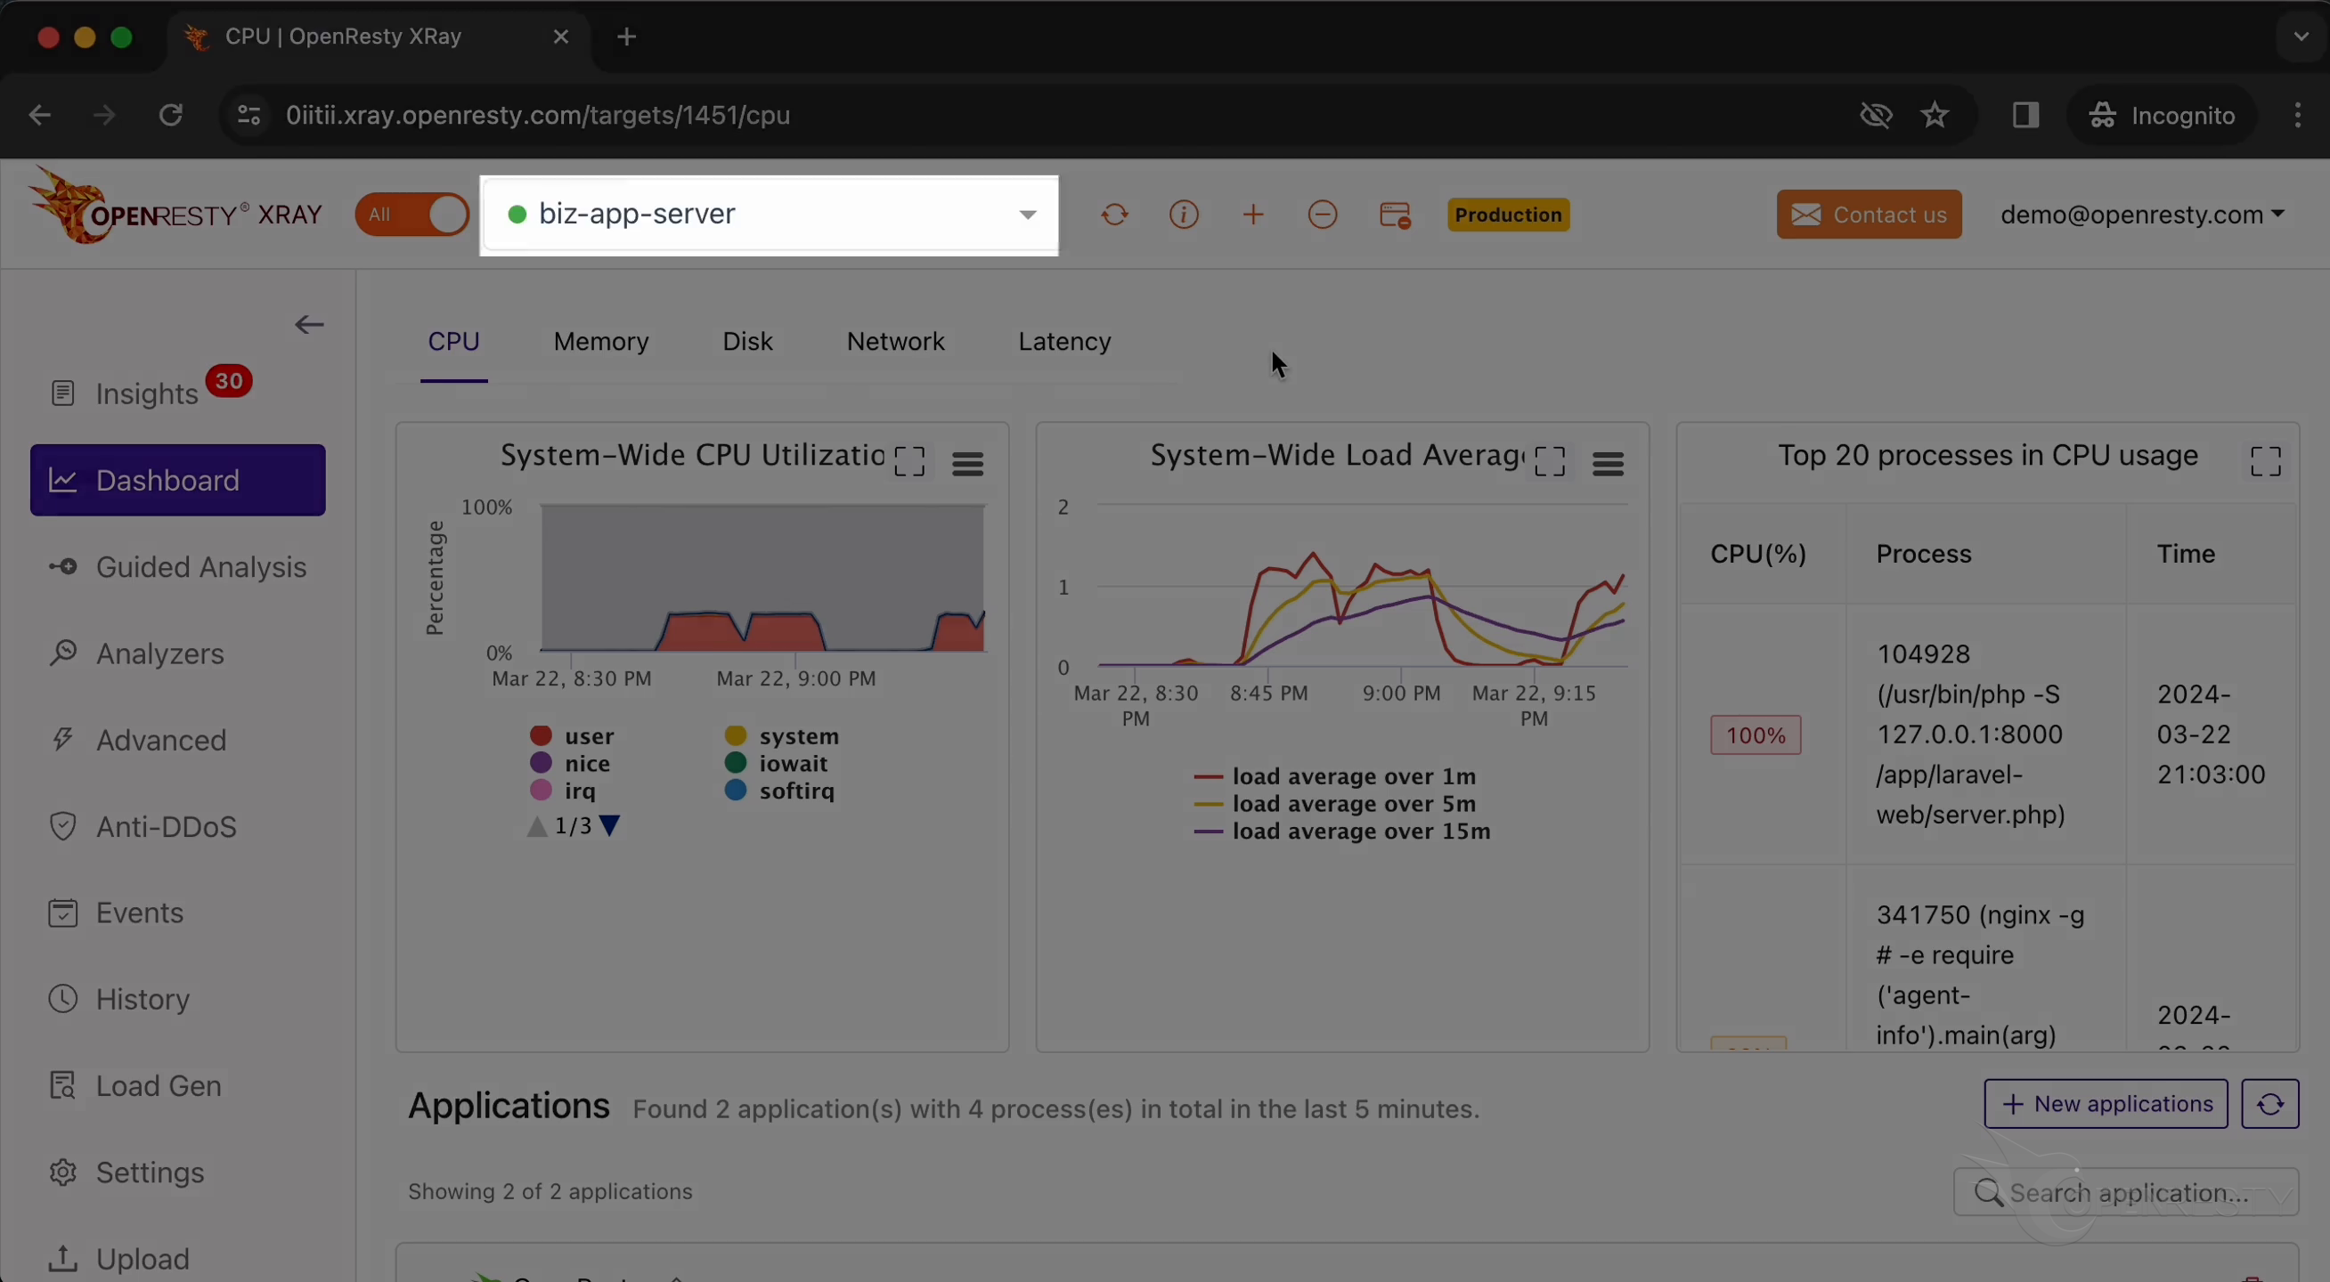Toggle the nice series in CPU legend

pos(570,763)
